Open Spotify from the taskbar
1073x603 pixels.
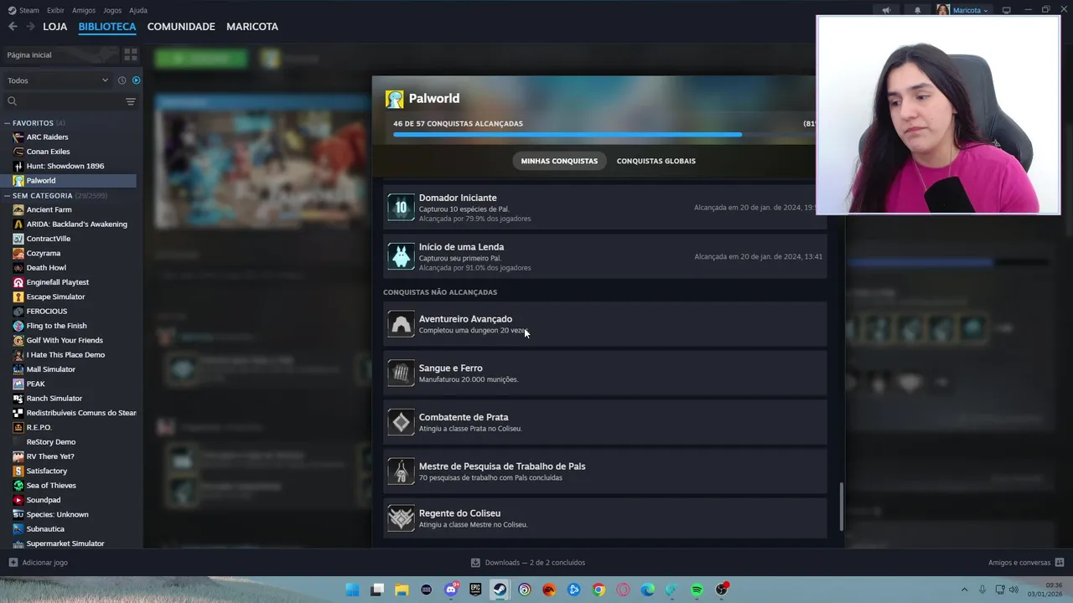tap(697, 590)
